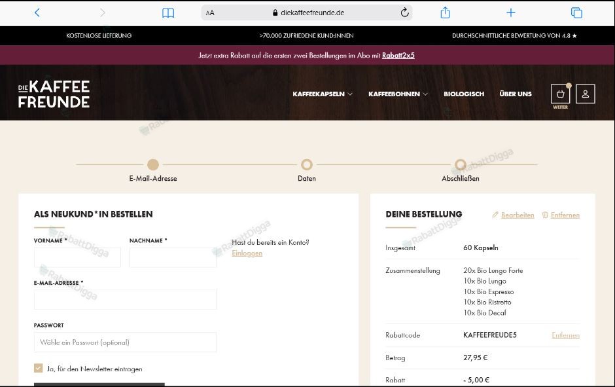This screenshot has width=615, height=387.
Task: Click the Die Kaffeefreunde logo
Action: (x=54, y=94)
